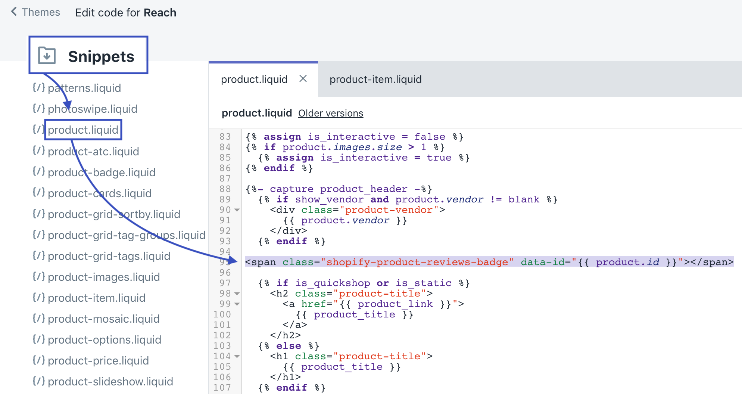Click the 'assign is_interactive = true' line
742x394 pixels.
coord(364,158)
